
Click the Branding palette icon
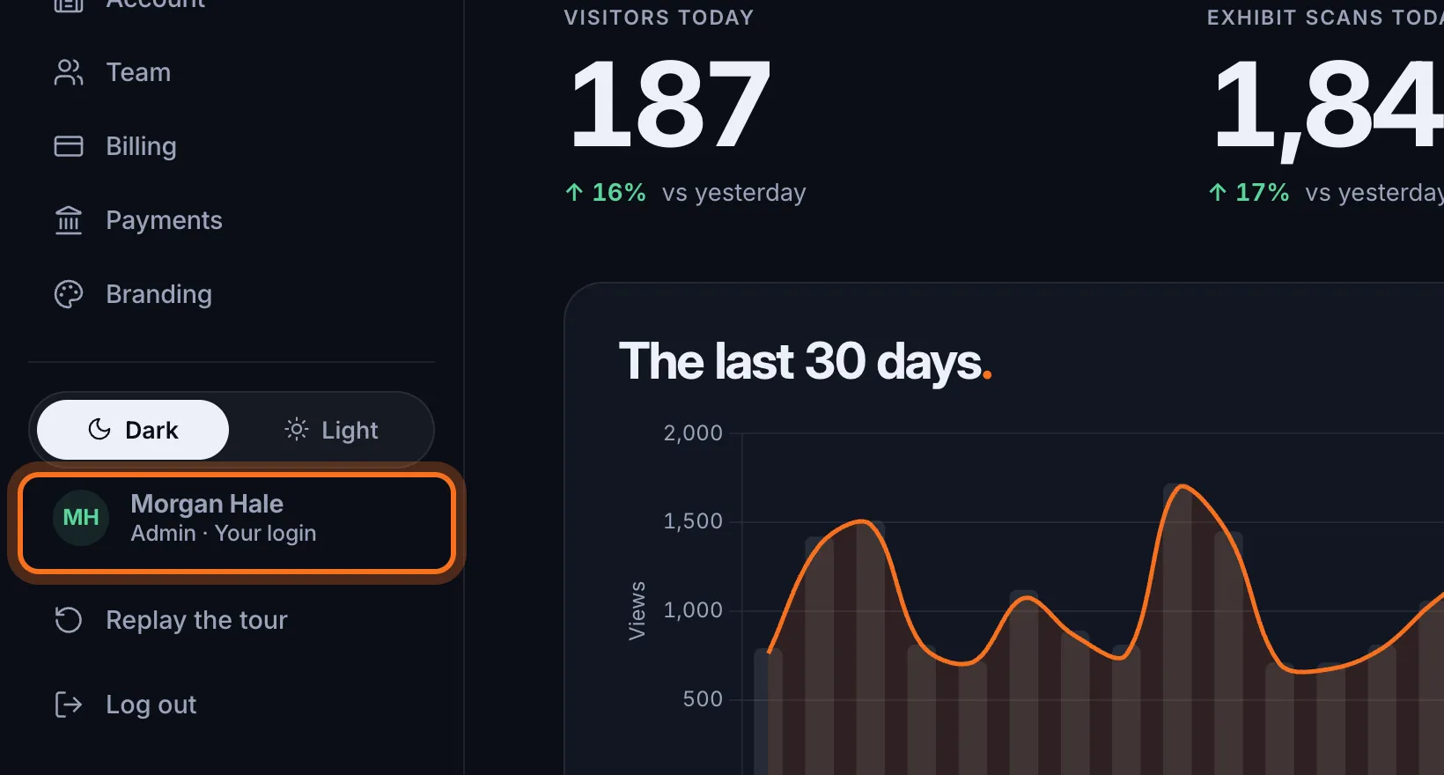click(x=69, y=294)
